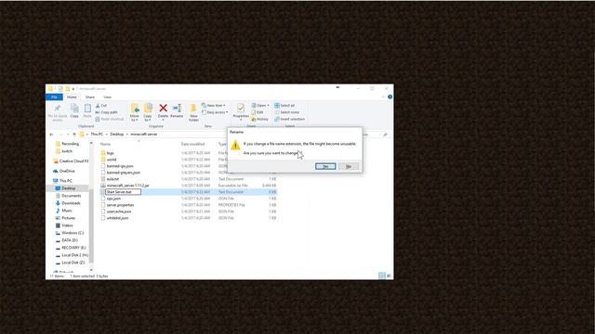Select Windows (C:) drive in sidebar
This screenshot has width=595, height=334.
pos(70,233)
